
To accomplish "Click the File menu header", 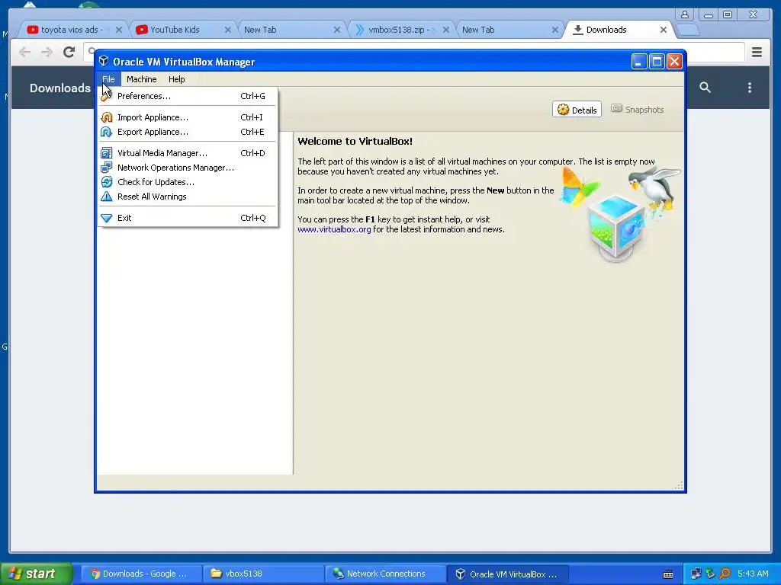I will 108,79.
